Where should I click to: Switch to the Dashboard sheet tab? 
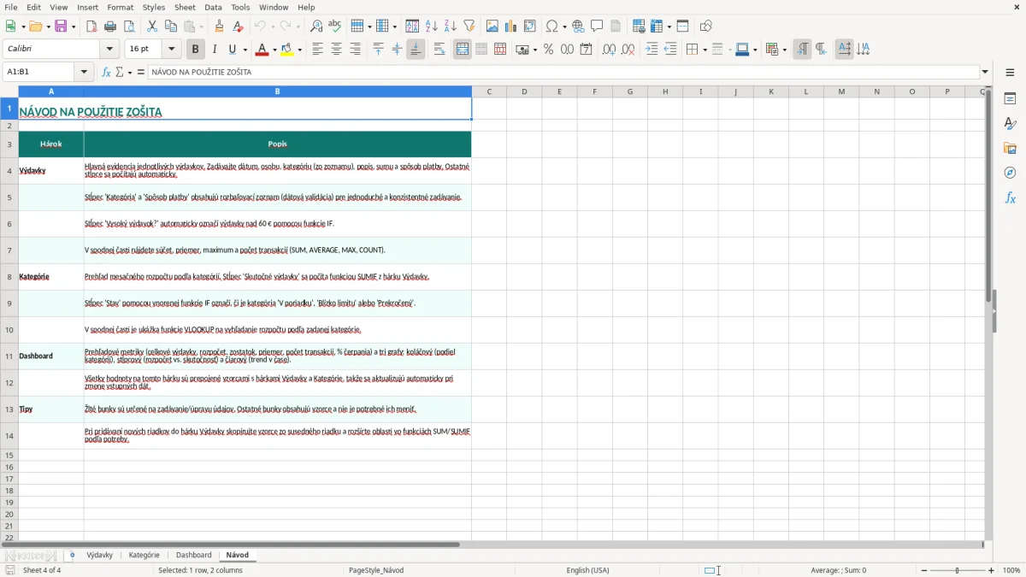point(193,555)
